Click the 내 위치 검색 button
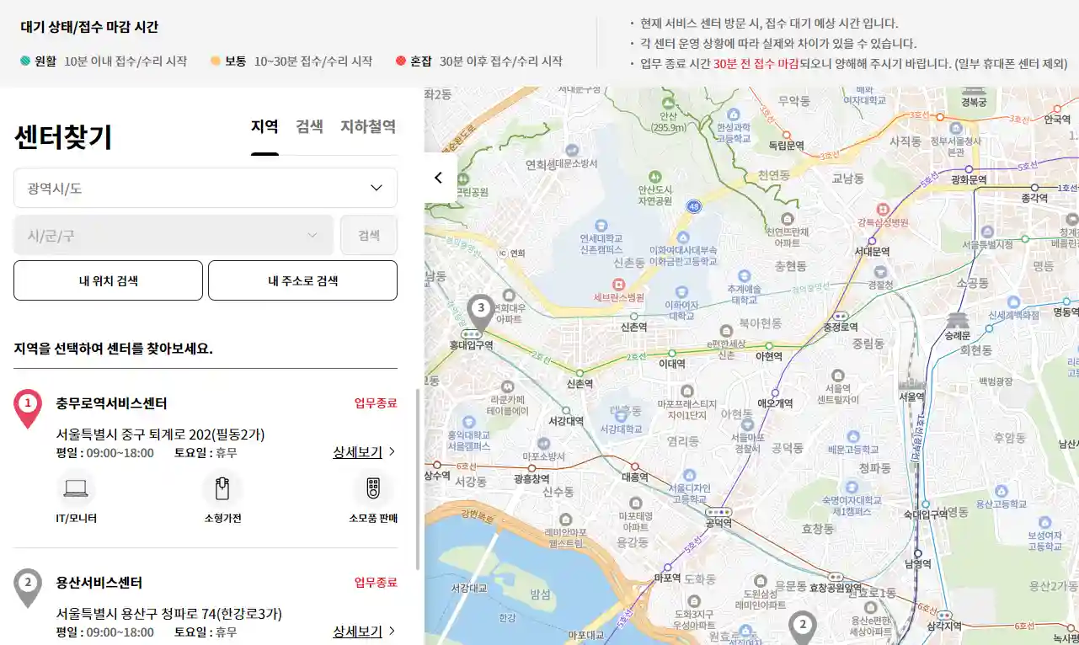 tap(107, 280)
